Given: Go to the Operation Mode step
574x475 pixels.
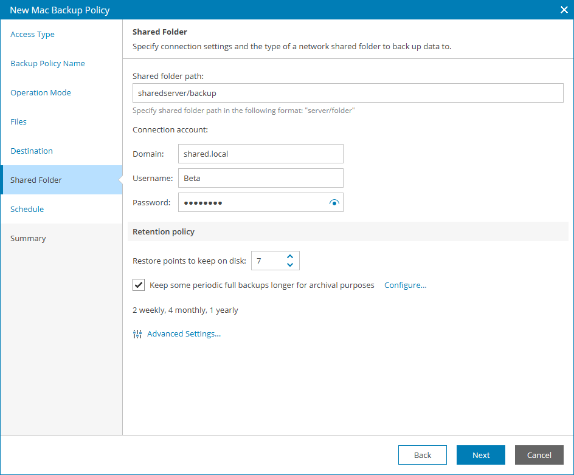Looking at the screenshot, I should tap(41, 92).
